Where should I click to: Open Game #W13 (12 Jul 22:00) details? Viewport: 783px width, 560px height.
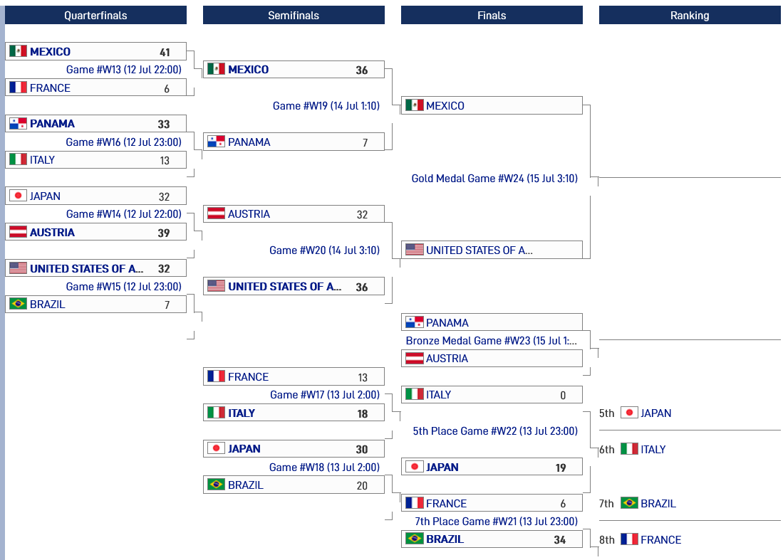pos(124,70)
